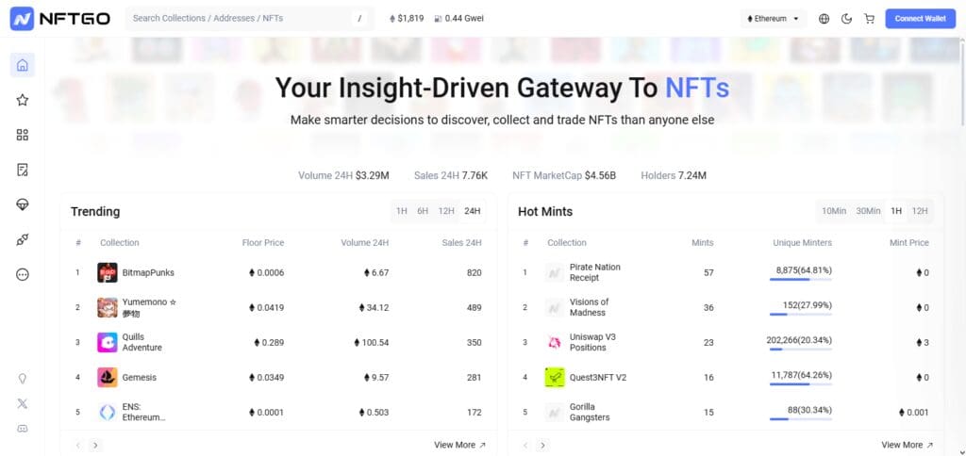This screenshot has height=456, width=966.
Task: Click the Unique Minters column header
Action: 802,242
